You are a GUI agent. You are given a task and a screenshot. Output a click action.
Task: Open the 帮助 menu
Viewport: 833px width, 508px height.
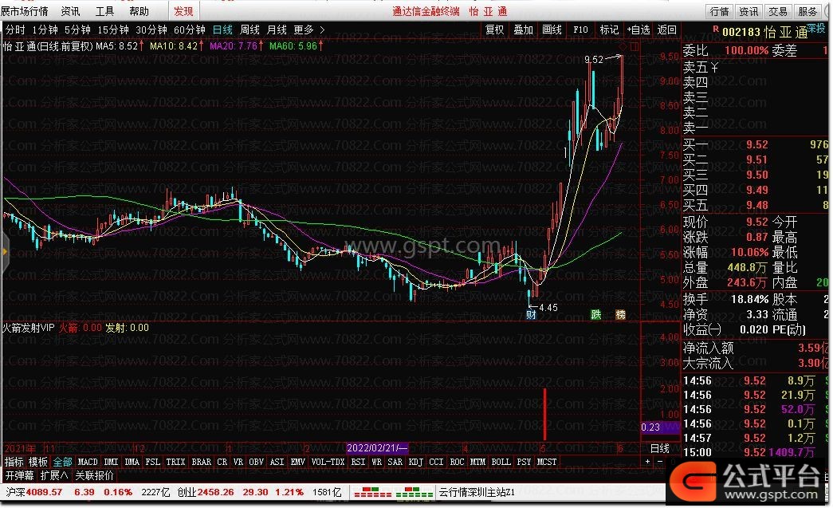(139, 11)
